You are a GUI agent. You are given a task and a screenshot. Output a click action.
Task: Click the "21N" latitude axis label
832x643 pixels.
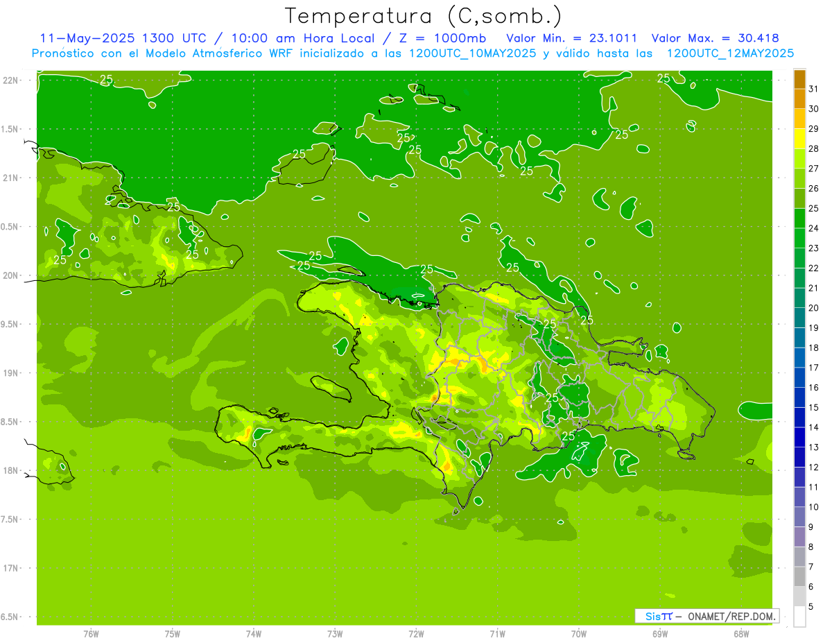(11, 178)
